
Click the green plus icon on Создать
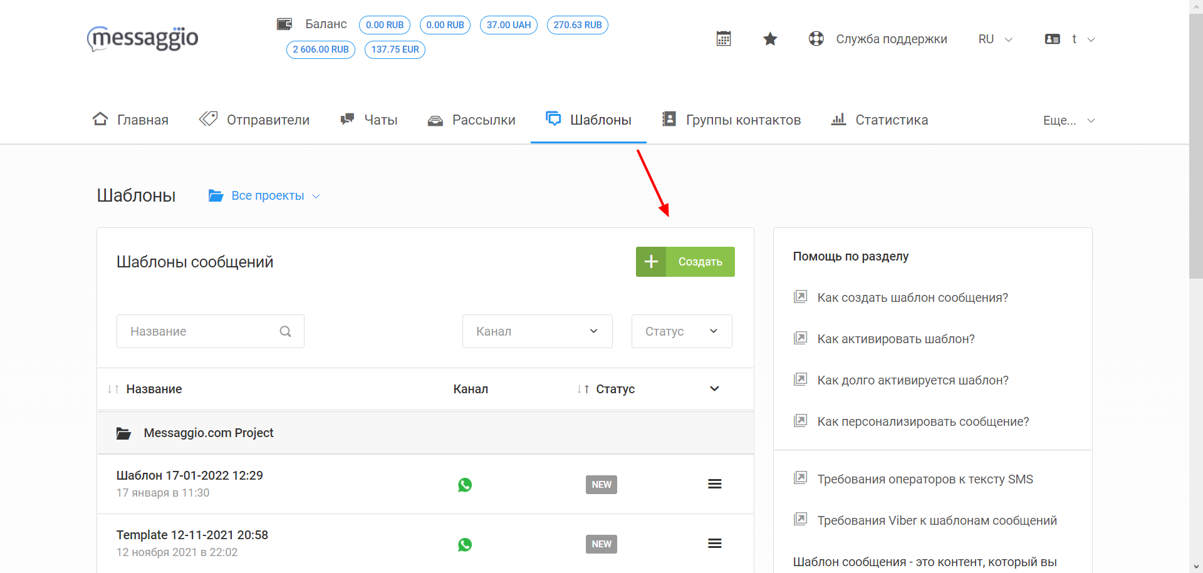[651, 262]
